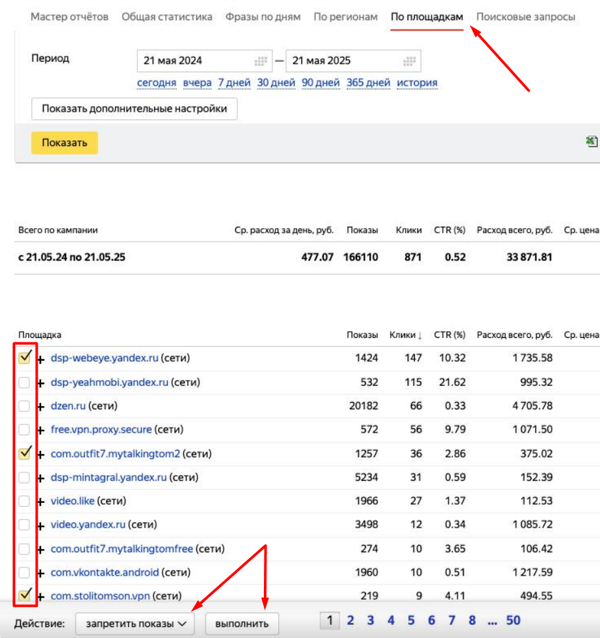Uncheck the dsp-webeye.yandex.ru checkbox
Viewport: 600px width, 638px height.
[x=25, y=357]
